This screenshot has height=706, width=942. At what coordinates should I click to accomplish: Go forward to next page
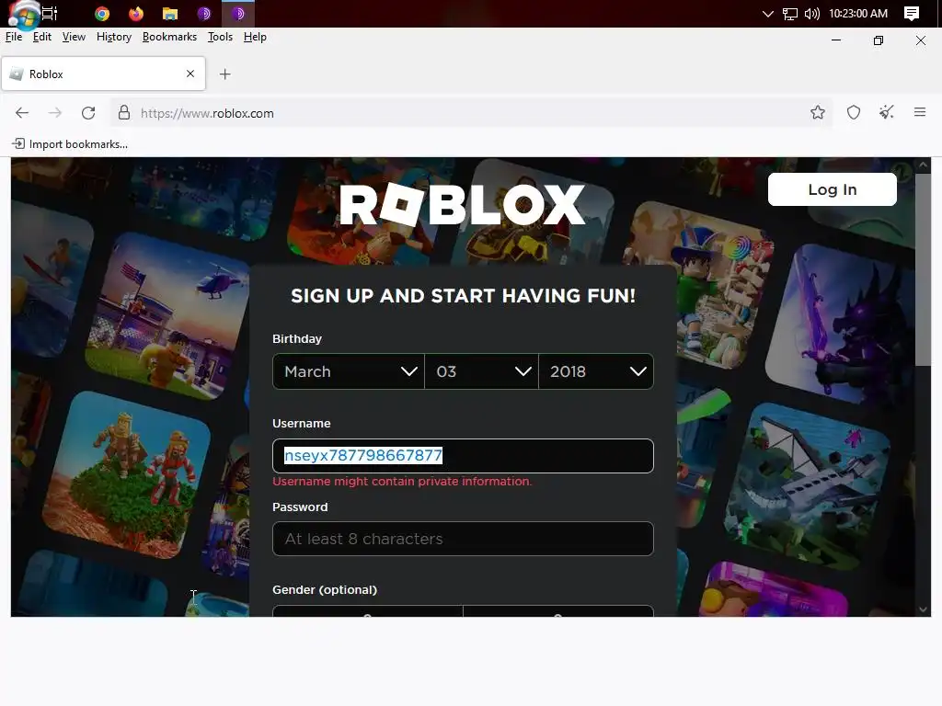point(54,113)
